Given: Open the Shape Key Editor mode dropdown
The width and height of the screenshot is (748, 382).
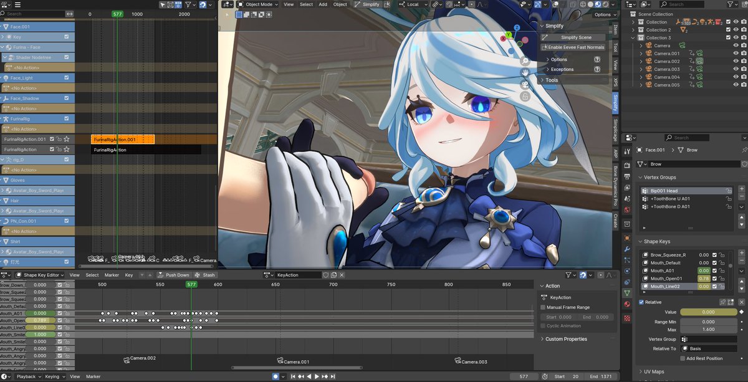Looking at the screenshot, I should click(x=41, y=275).
